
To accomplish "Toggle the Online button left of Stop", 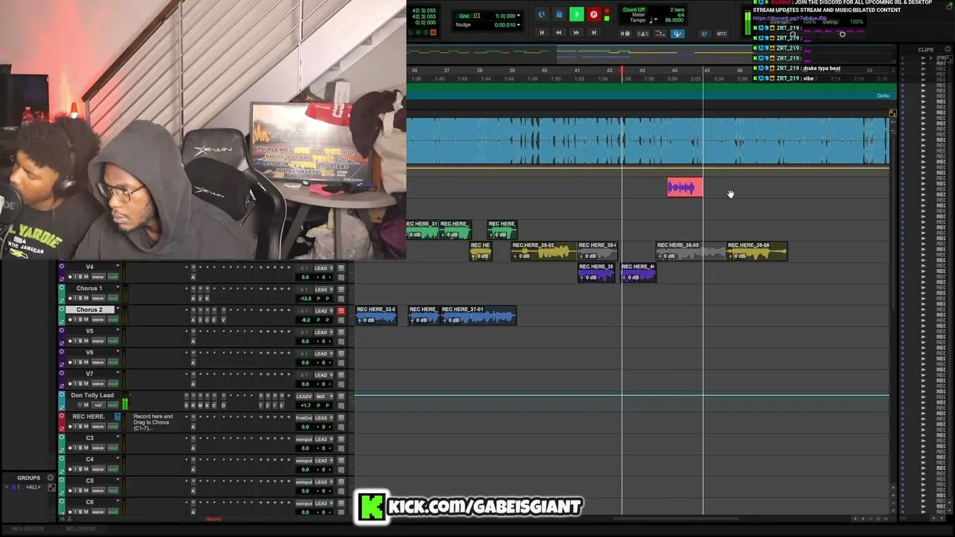I will pos(542,14).
